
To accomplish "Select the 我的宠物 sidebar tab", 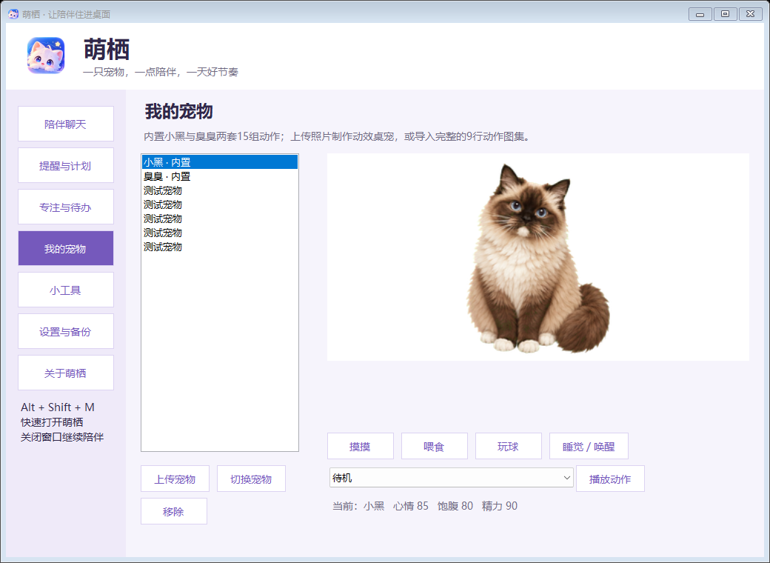I will pyautogui.click(x=66, y=248).
